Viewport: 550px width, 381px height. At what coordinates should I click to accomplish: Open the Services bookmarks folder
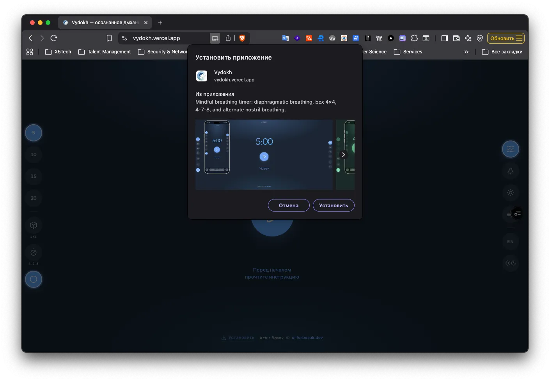tap(408, 52)
